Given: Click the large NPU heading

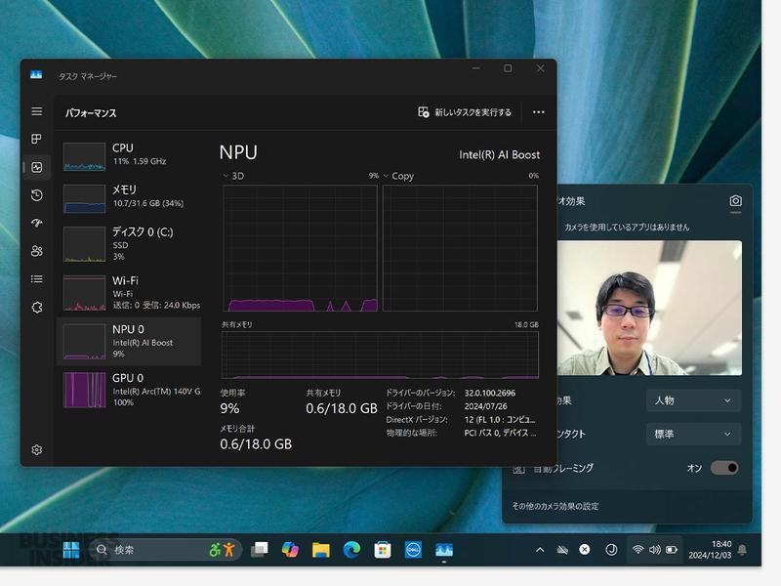Looking at the screenshot, I should tap(238, 152).
